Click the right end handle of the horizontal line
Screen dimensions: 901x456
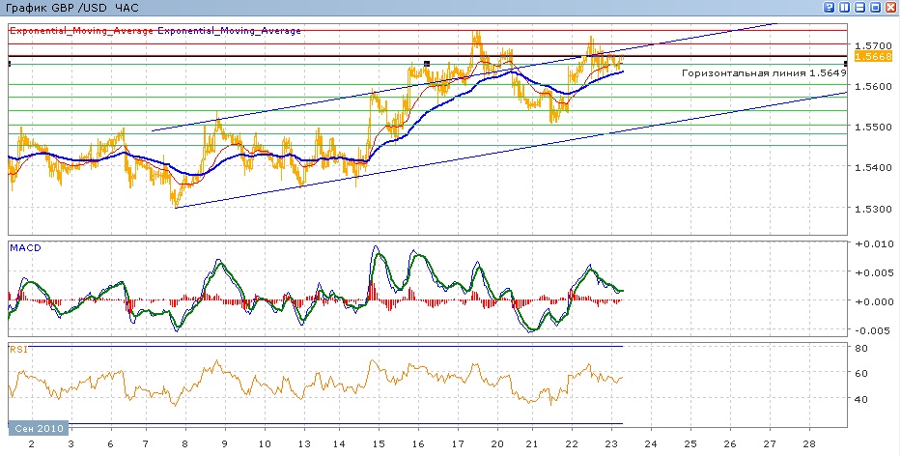pyautogui.click(x=846, y=64)
